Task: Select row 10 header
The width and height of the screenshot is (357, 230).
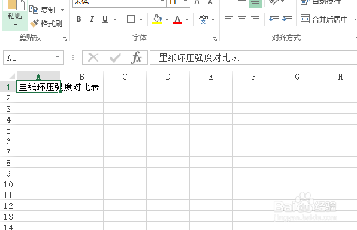Action: (8, 184)
